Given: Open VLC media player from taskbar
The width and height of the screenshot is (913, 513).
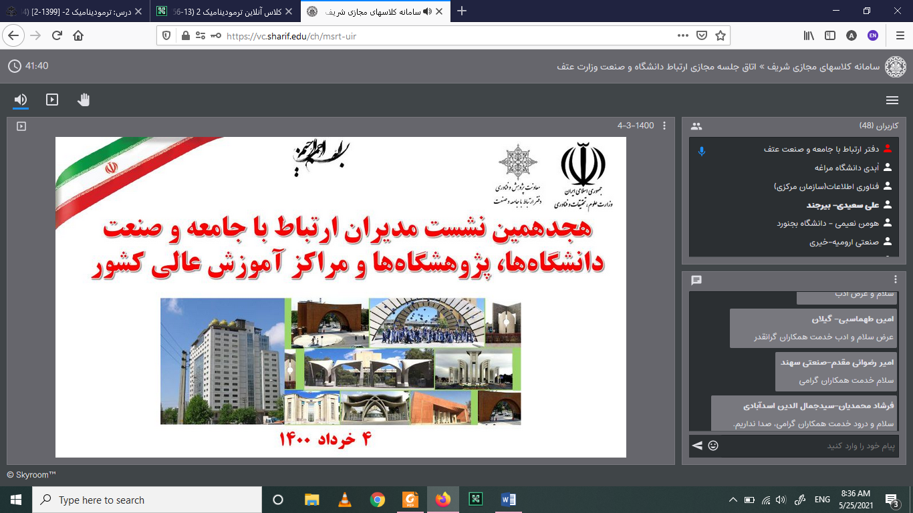Looking at the screenshot, I should coord(345,500).
